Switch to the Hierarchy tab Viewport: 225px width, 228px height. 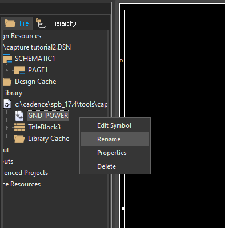57,23
